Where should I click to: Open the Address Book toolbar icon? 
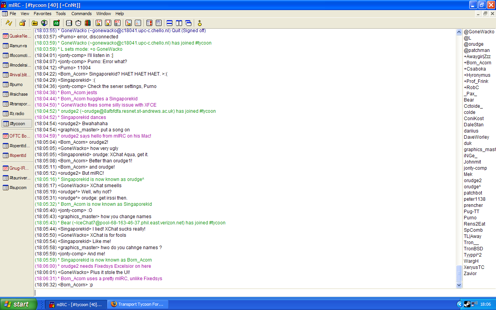pos(69,23)
